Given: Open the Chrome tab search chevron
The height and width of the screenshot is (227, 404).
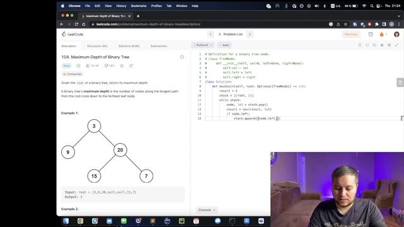Looking at the screenshot, I should tap(399, 16).
